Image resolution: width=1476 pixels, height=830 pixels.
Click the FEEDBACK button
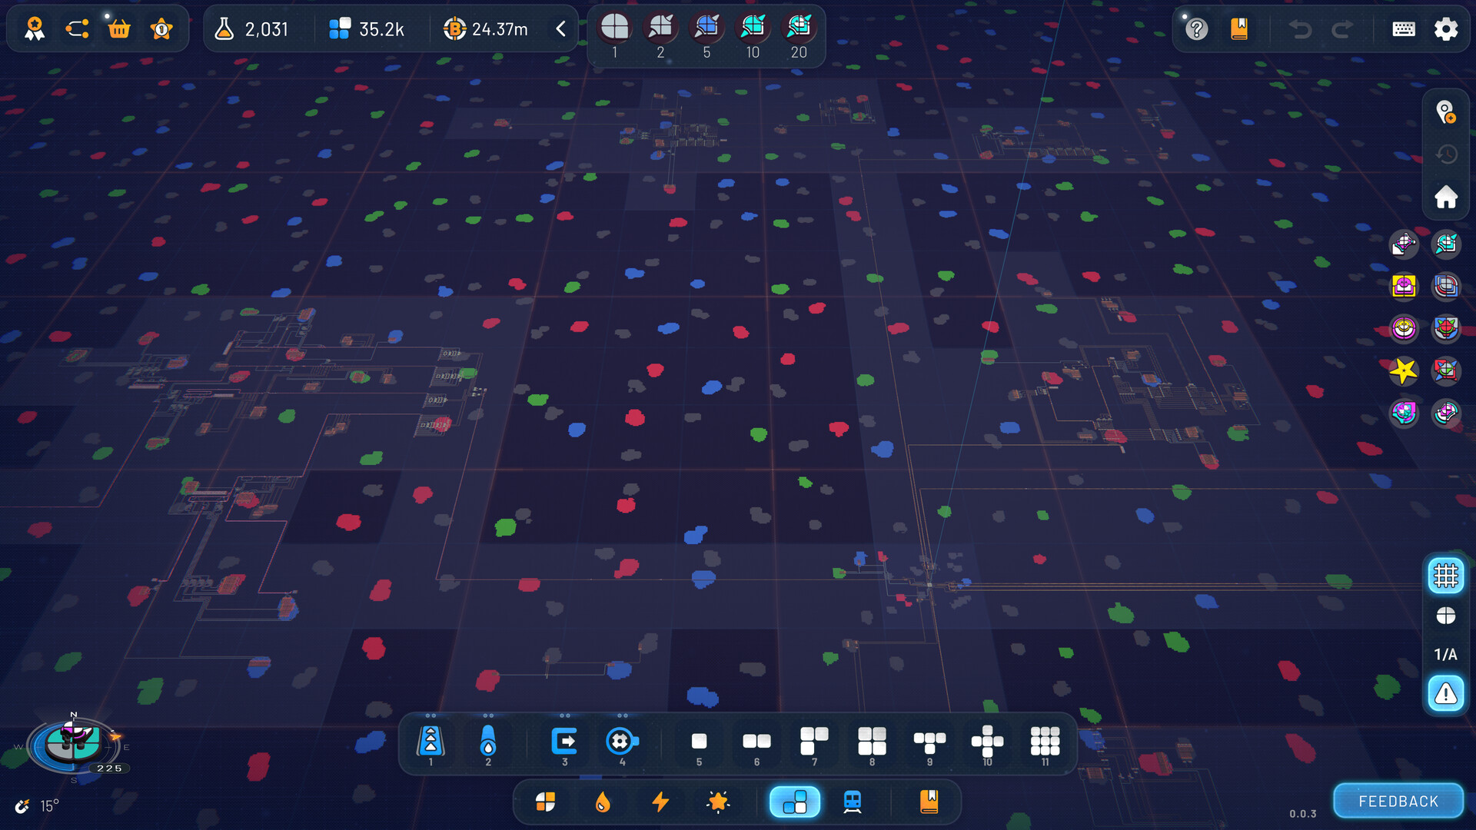(1398, 801)
